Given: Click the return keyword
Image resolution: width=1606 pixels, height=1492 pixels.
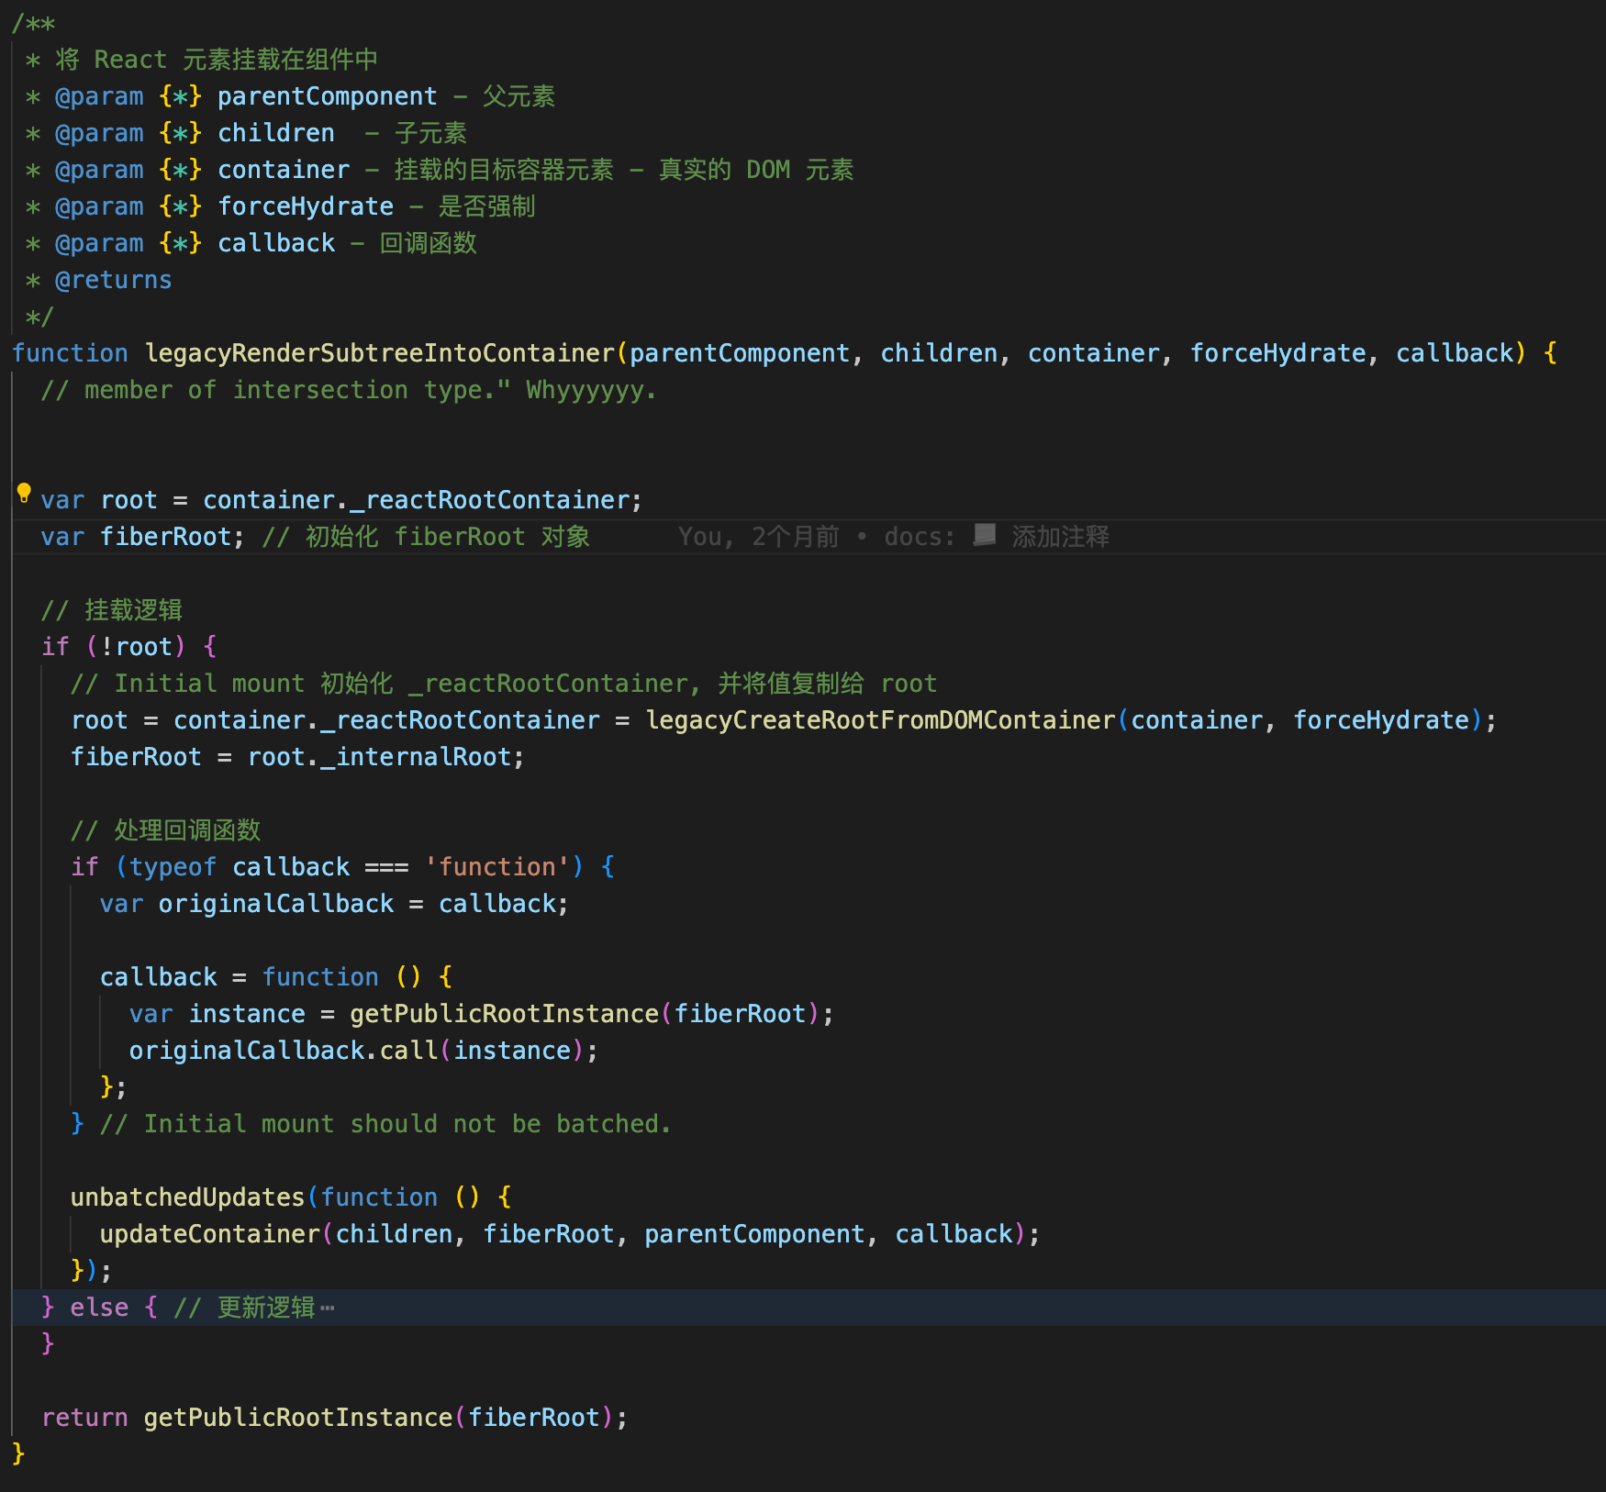Looking at the screenshot, I should pyautogui.click(x=85, y=1418).
